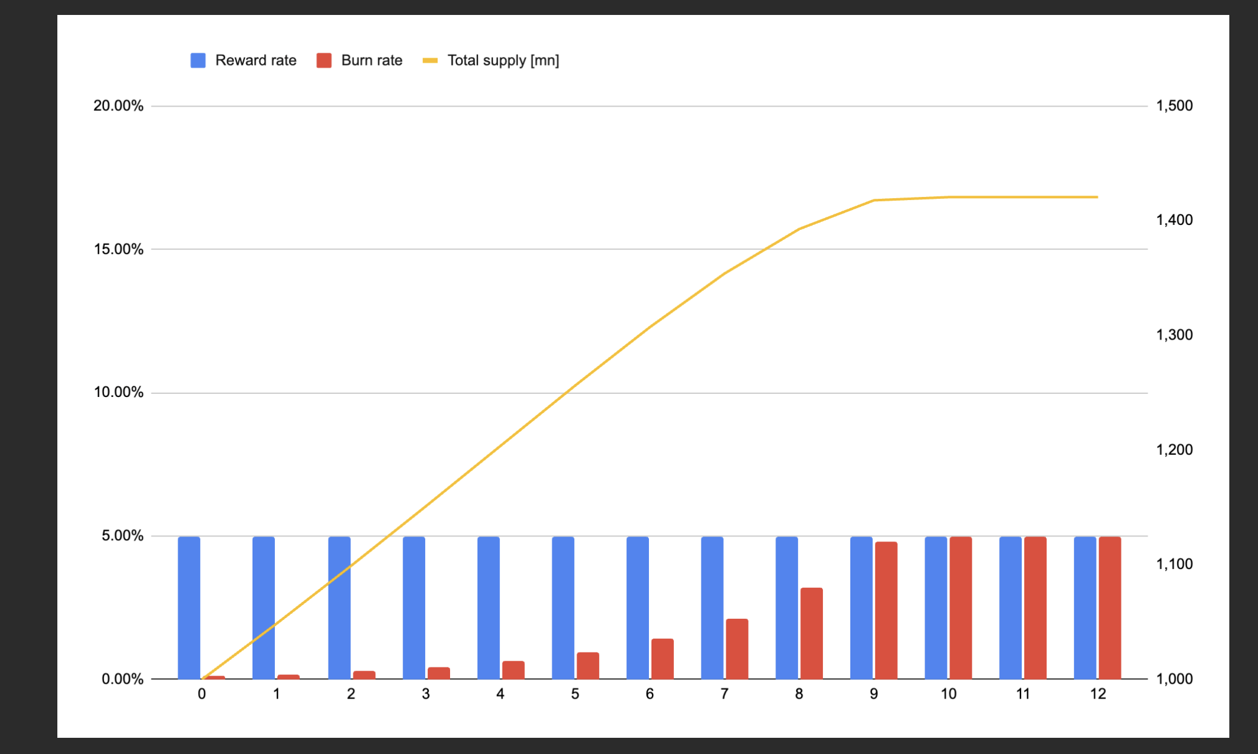Click the blue Reward rate bar at x=11

click(1011, 608)
